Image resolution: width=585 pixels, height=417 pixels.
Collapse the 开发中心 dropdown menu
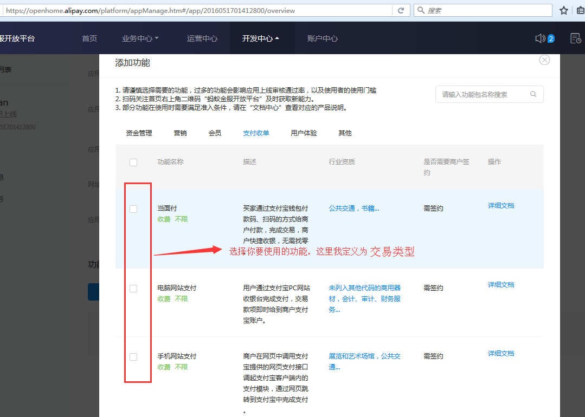(260, 38)
